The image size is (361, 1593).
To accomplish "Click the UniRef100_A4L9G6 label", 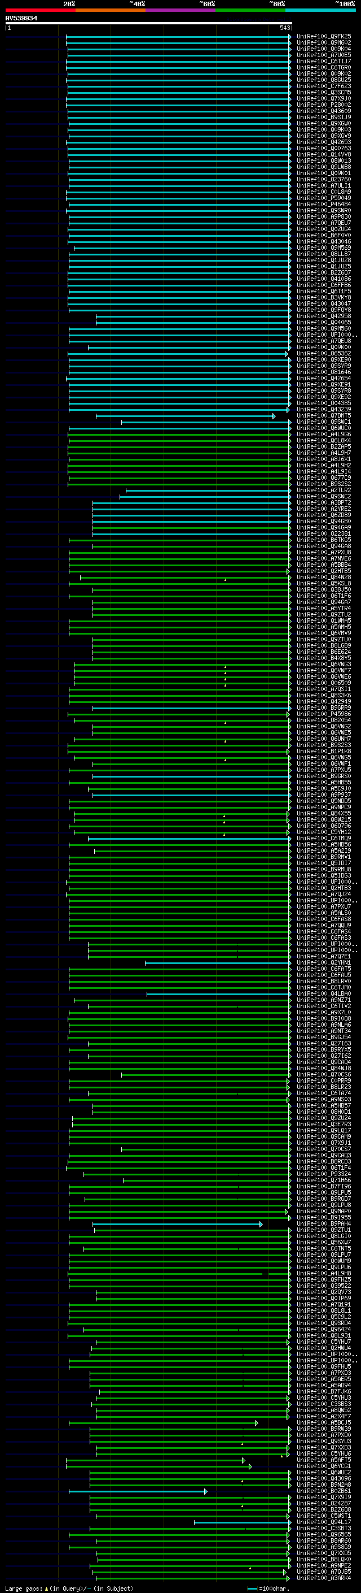I will coord(324,435).
